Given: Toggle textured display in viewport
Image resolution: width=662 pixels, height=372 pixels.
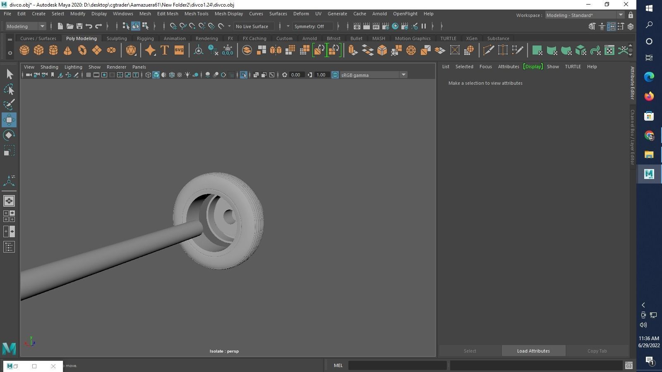Looking at the screenshot, I should point(180,75).
